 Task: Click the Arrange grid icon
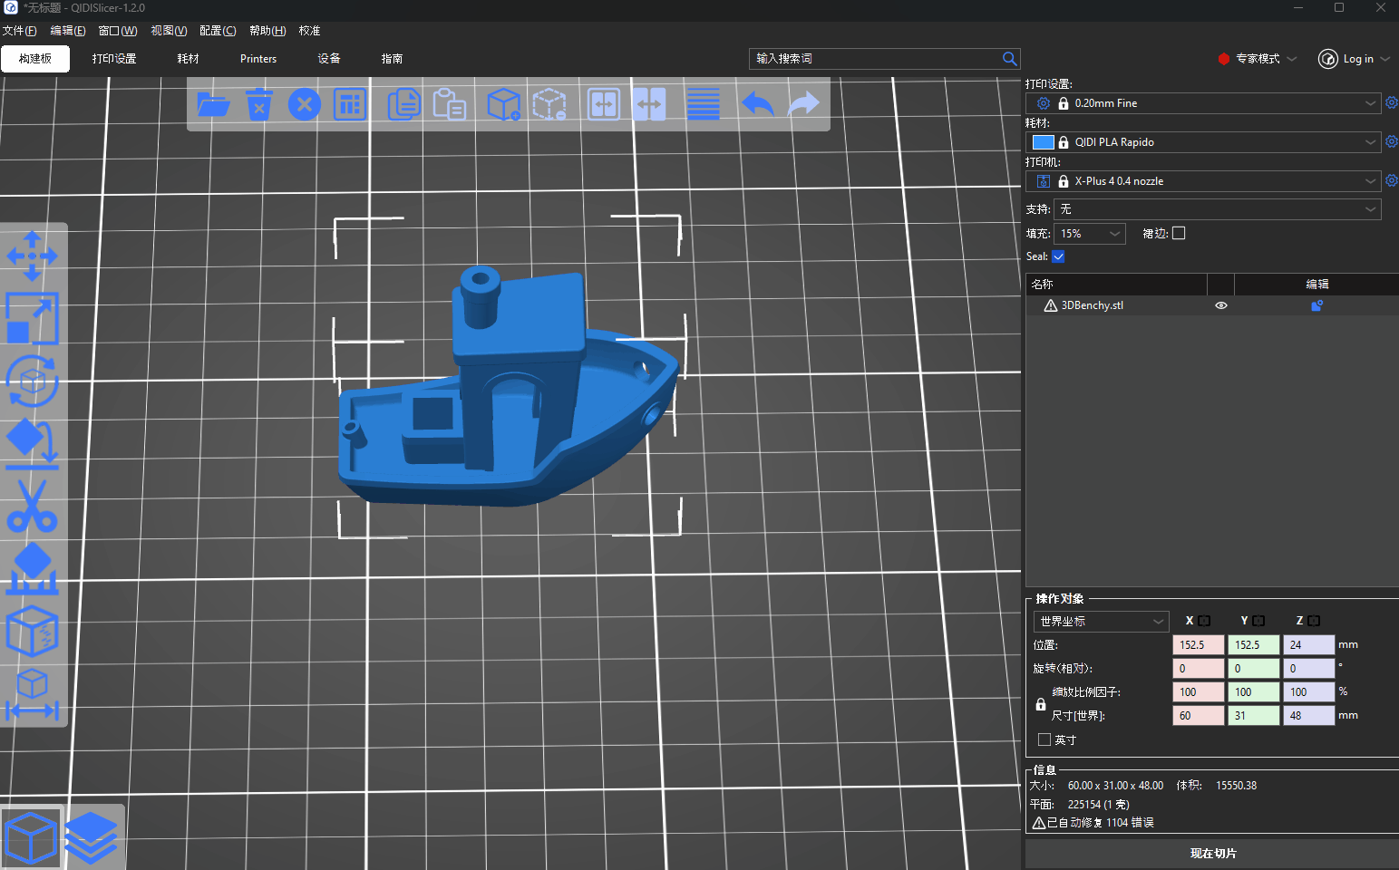350,104
